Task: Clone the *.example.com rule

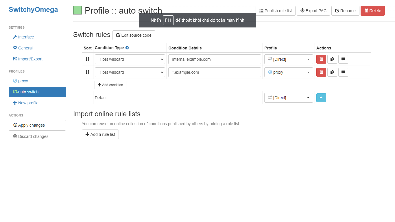Action: point(332,72)
